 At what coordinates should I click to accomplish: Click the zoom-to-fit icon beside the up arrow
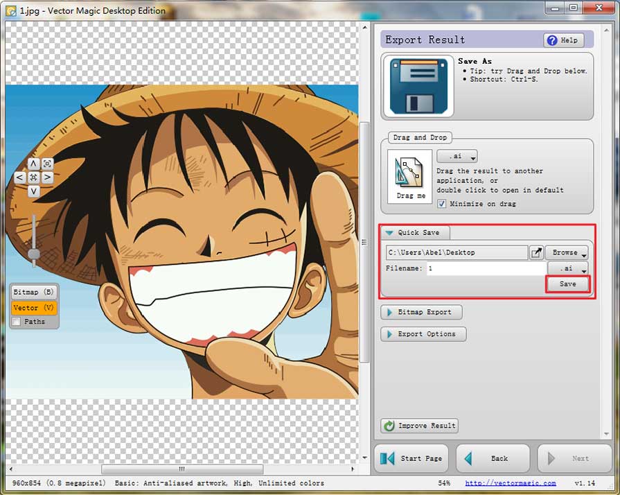47,164
